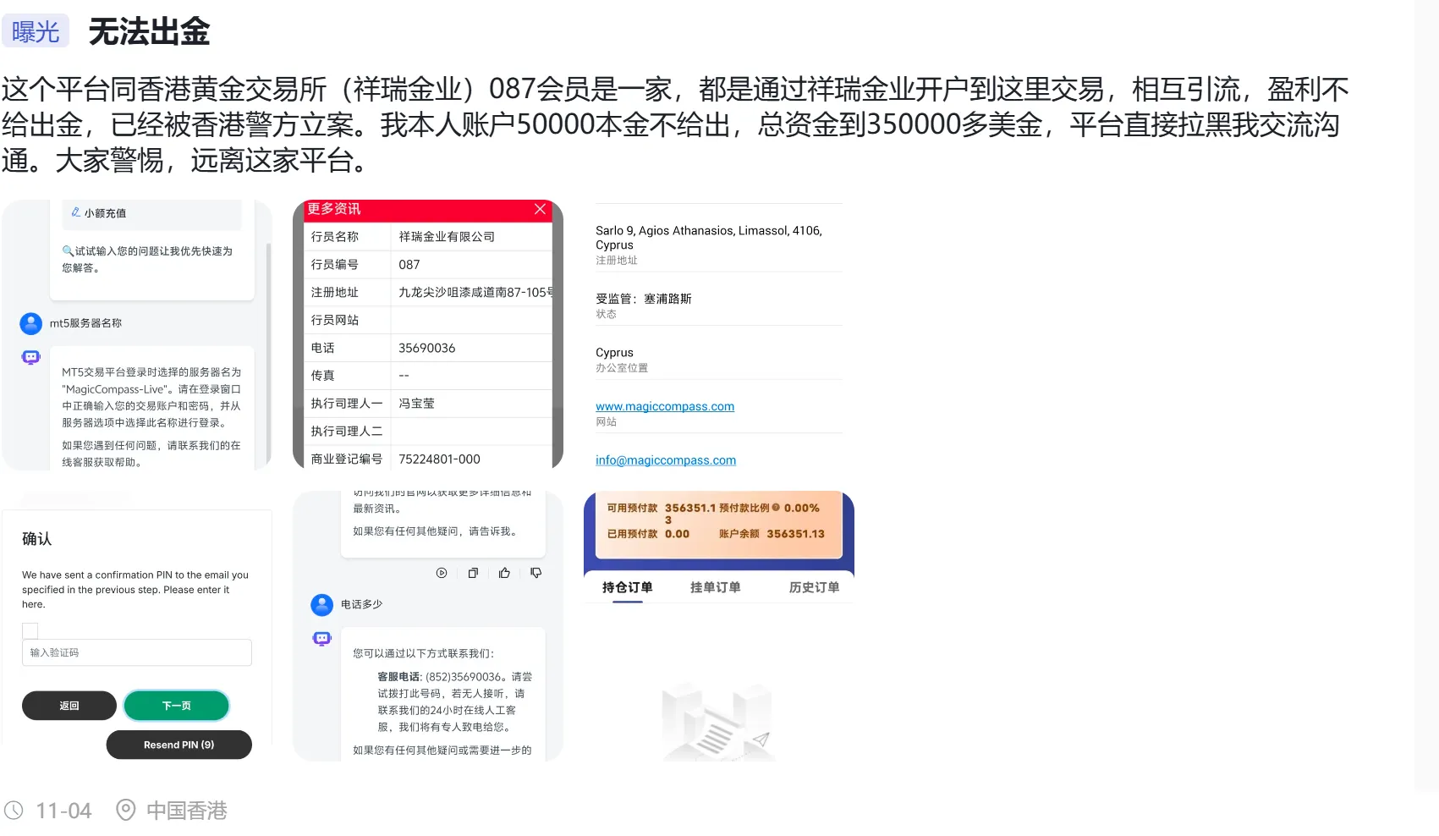Switch to the 挂单订单 tab

click(716, 587)
